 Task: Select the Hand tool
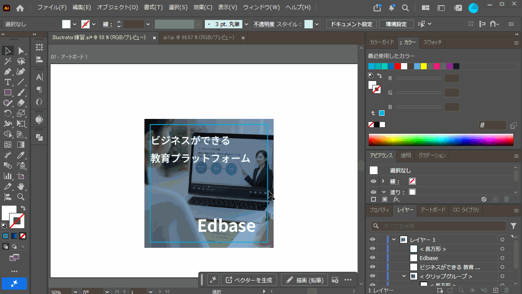(x=21, y=186)
